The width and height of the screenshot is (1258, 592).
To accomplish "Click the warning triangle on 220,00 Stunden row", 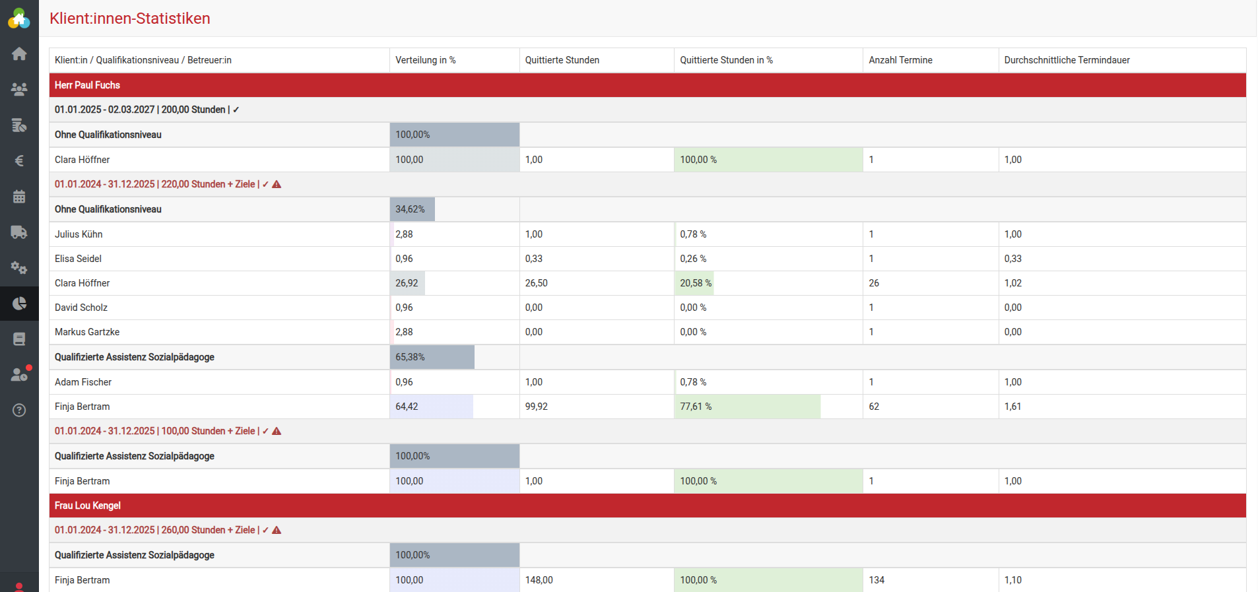I will [x=277, y=185].
